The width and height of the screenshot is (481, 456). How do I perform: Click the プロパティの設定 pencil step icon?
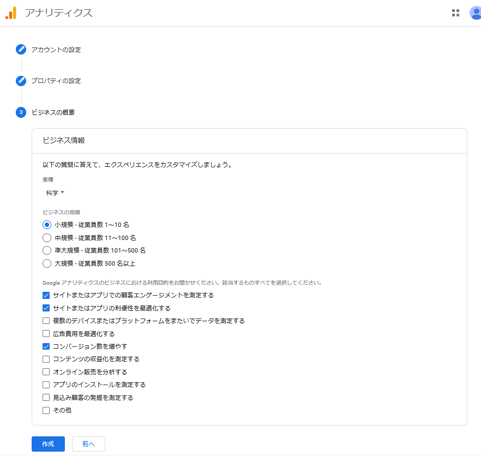click(x=21, y=81)
